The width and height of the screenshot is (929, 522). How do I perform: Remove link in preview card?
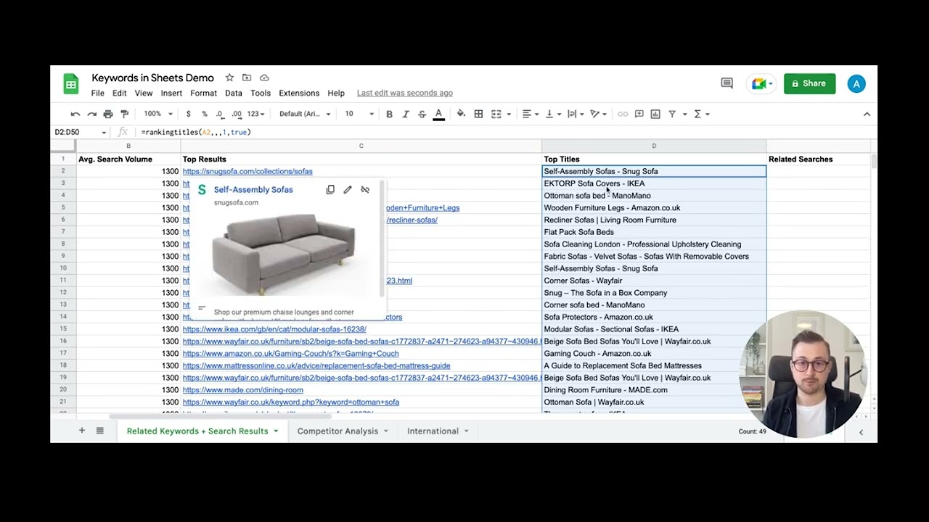[x=365, y=190]
